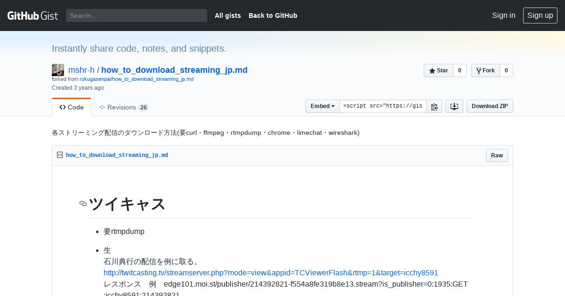The image size is (565, 296).
Task: Click the ツイキャス heading text
Action: pos(127,204)
